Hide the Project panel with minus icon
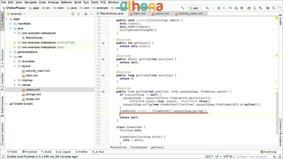283x159 pixels. [x=92, y=14]
